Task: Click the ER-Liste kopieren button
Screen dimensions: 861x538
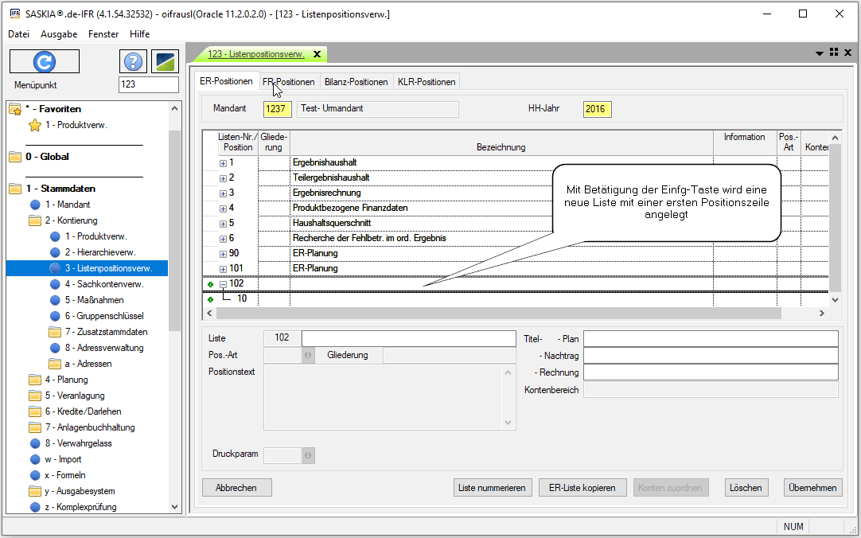Action: [582, 488]
